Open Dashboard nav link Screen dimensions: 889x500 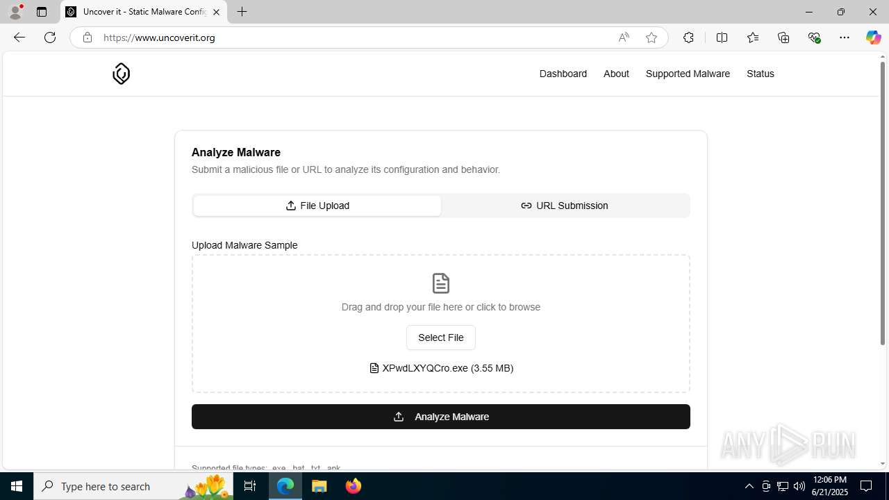563,74
